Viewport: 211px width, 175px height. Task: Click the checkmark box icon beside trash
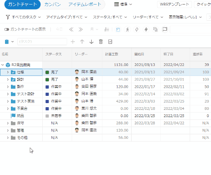tap(110, 42)
